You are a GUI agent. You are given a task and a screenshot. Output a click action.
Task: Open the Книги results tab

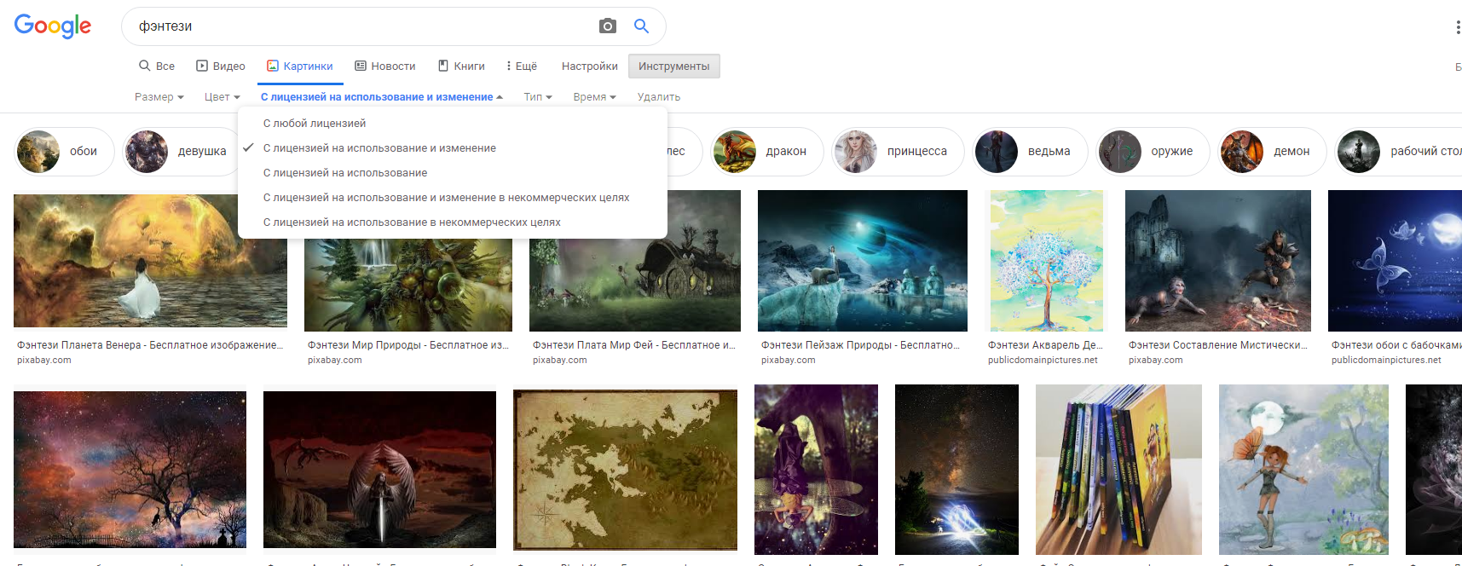tap(461, 66)
